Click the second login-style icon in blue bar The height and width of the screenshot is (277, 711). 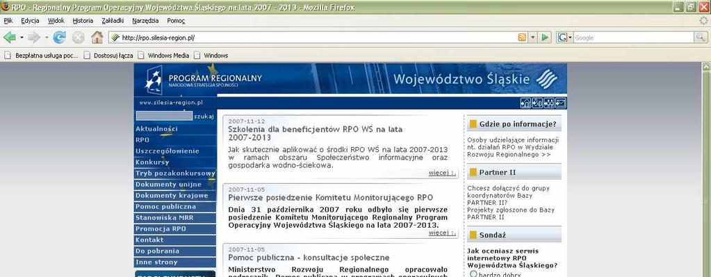tap(537, 103)
